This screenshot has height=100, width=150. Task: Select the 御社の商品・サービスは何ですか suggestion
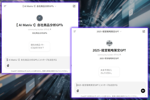[x=39, y=46]
